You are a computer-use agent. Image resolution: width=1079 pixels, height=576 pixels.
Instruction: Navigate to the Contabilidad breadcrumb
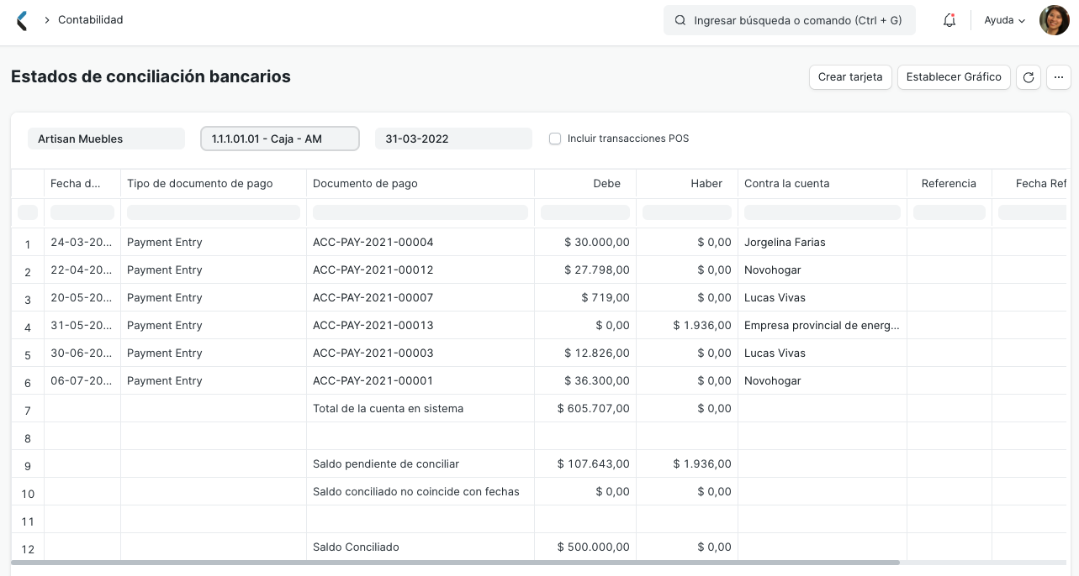click(x=92, y=20)
